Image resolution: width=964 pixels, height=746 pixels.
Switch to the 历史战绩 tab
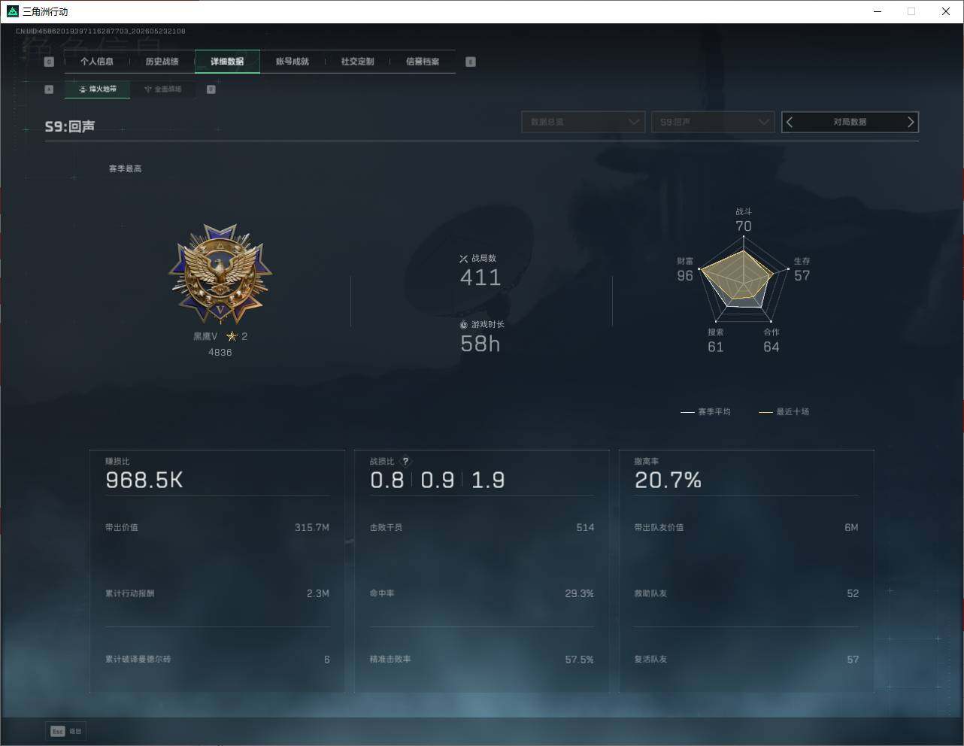tap(162, 62)
